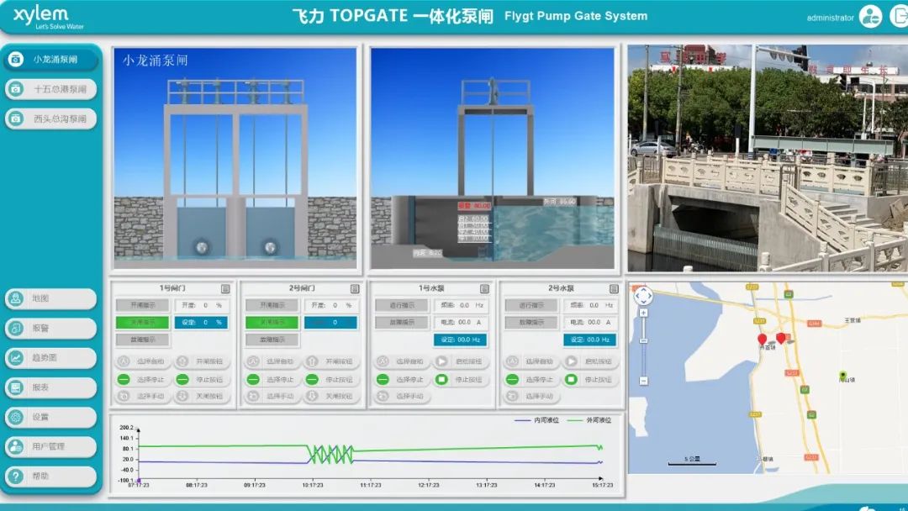The height and width of the screenshot is (511, 908).
Task: Open the administrator user profile icon
Action: pos(870,16)
